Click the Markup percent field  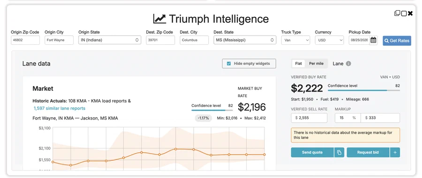tap(348, 118)
